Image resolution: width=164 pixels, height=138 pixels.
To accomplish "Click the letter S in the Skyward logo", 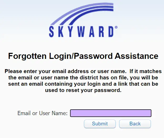I will (x=51, y=32).
